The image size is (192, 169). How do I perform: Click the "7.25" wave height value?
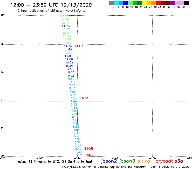click(74, 105)
